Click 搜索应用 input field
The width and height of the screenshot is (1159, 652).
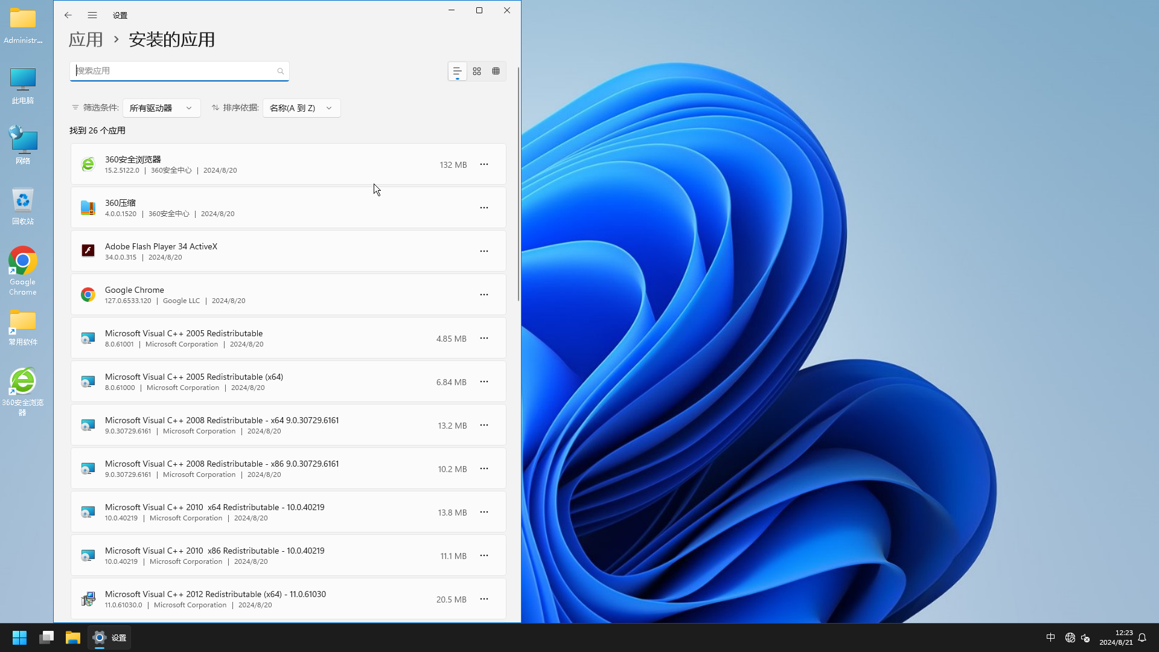(179, 70)
